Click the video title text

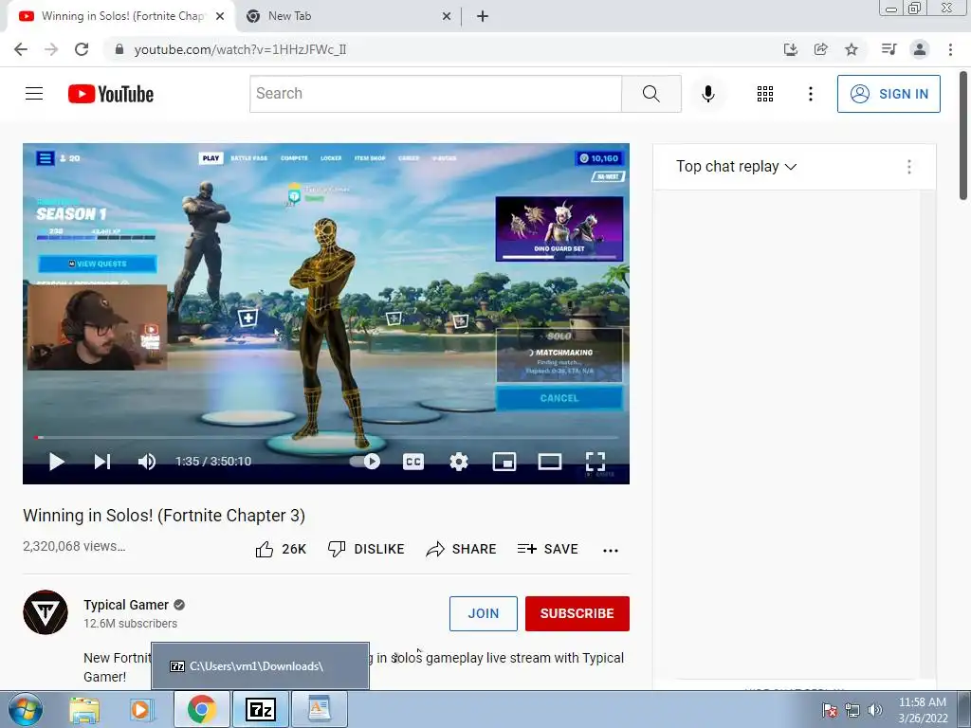[164, 516]
